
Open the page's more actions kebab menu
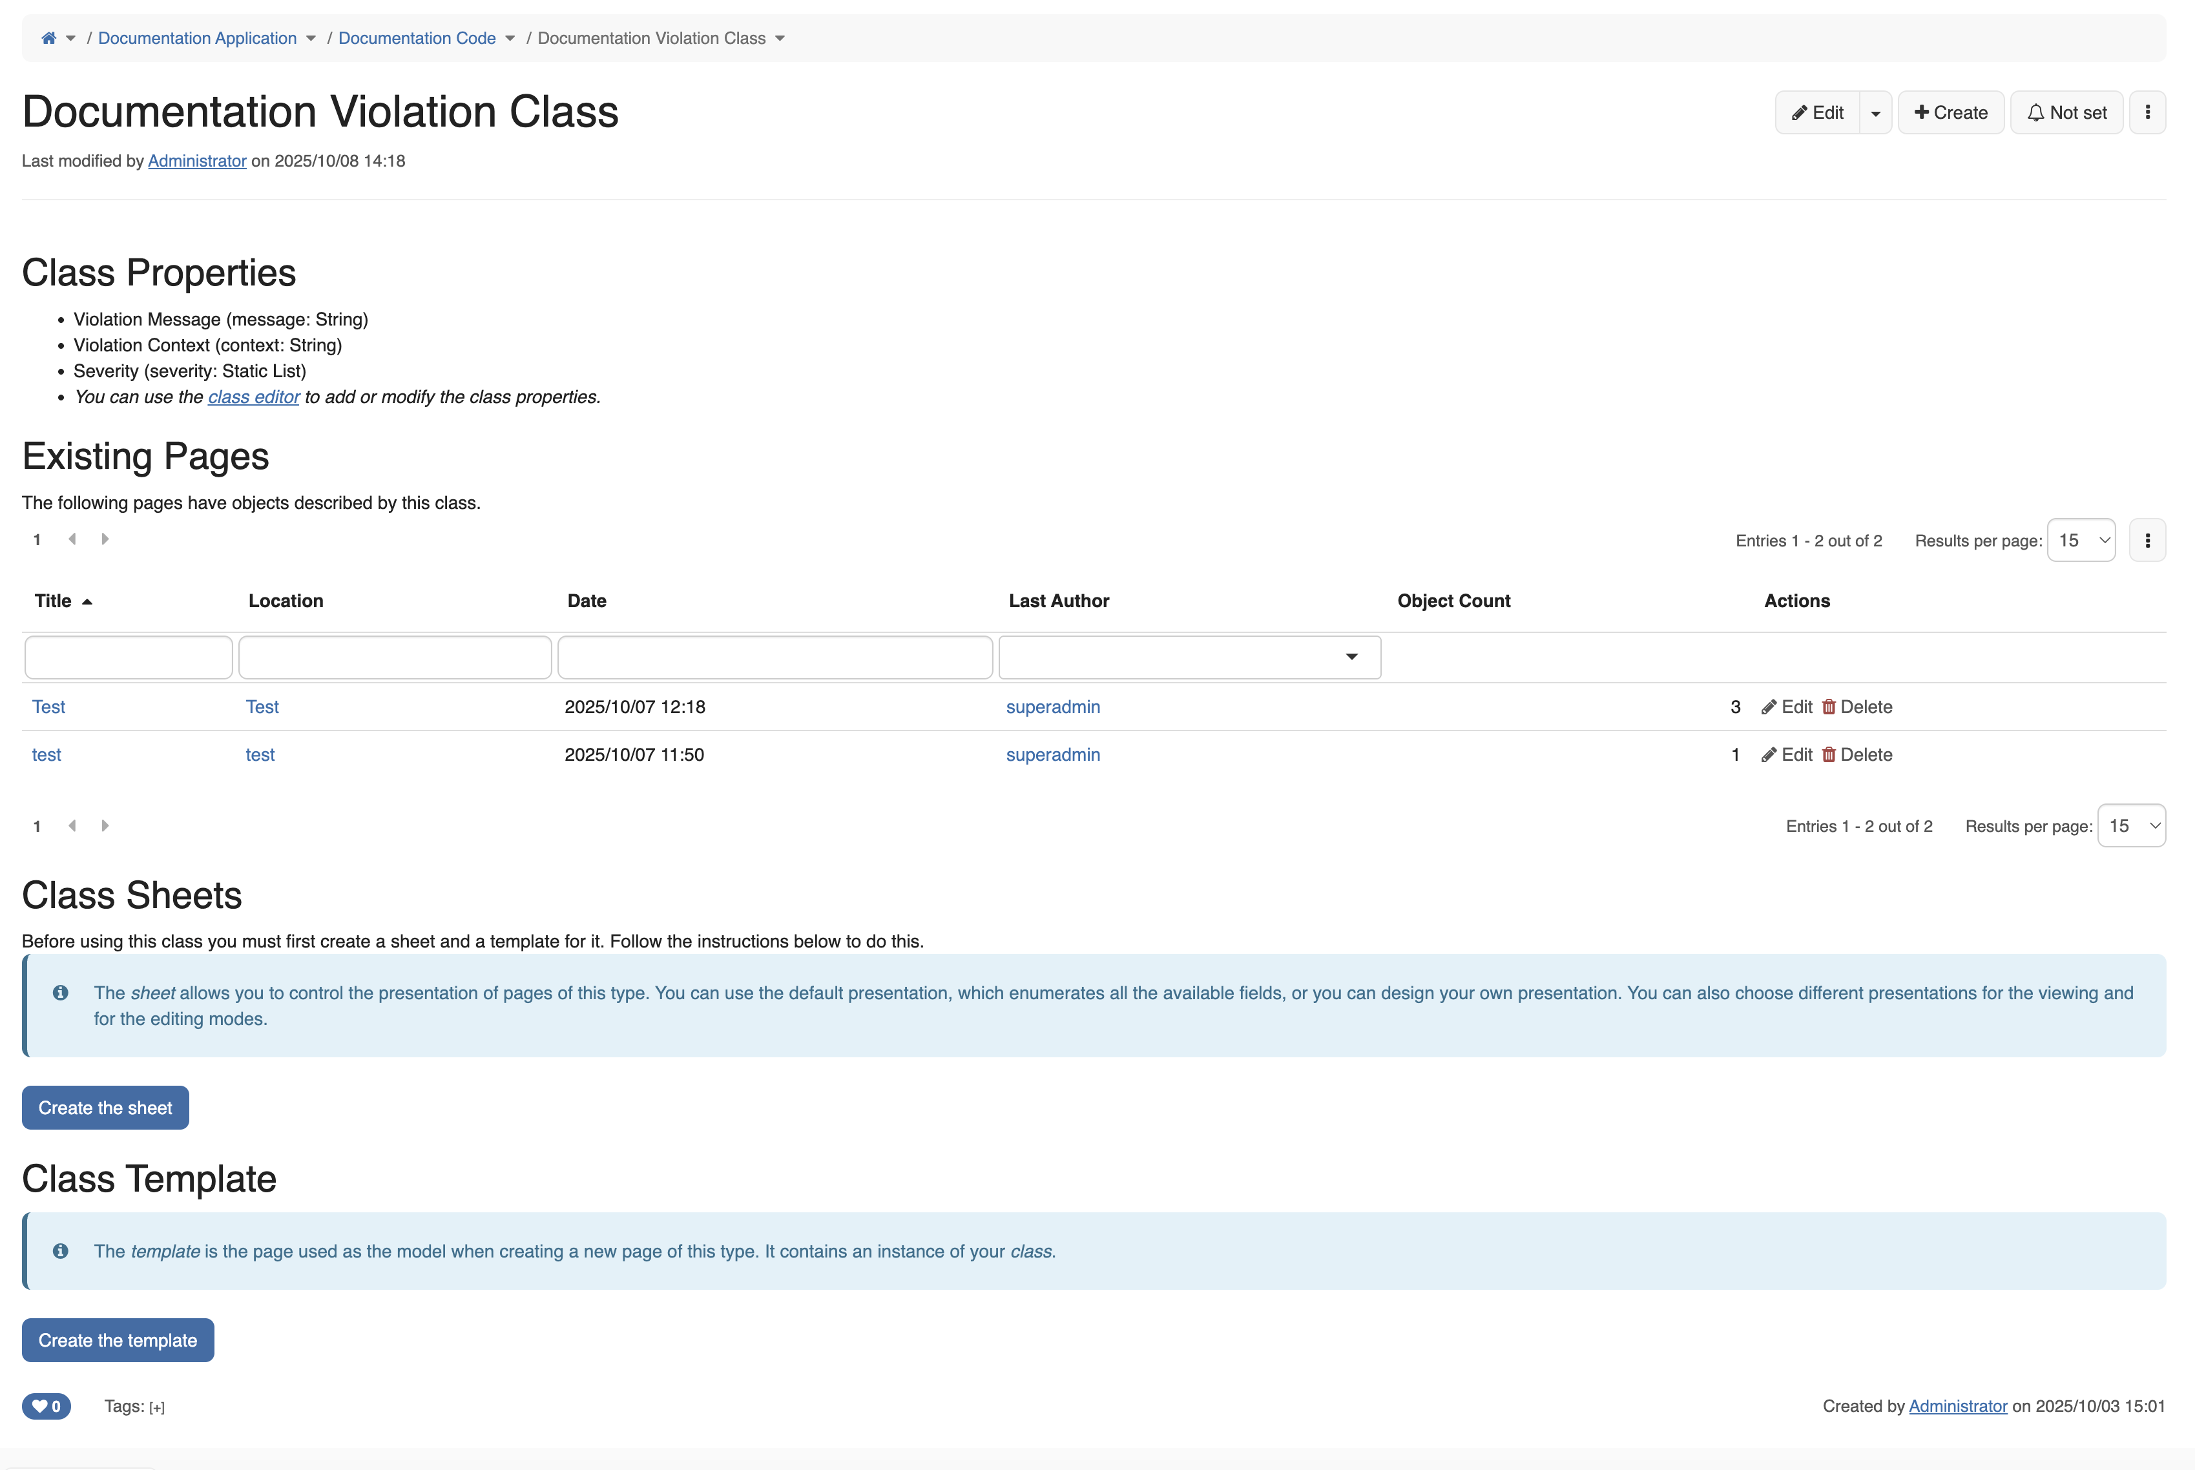tap(2147, 112)
